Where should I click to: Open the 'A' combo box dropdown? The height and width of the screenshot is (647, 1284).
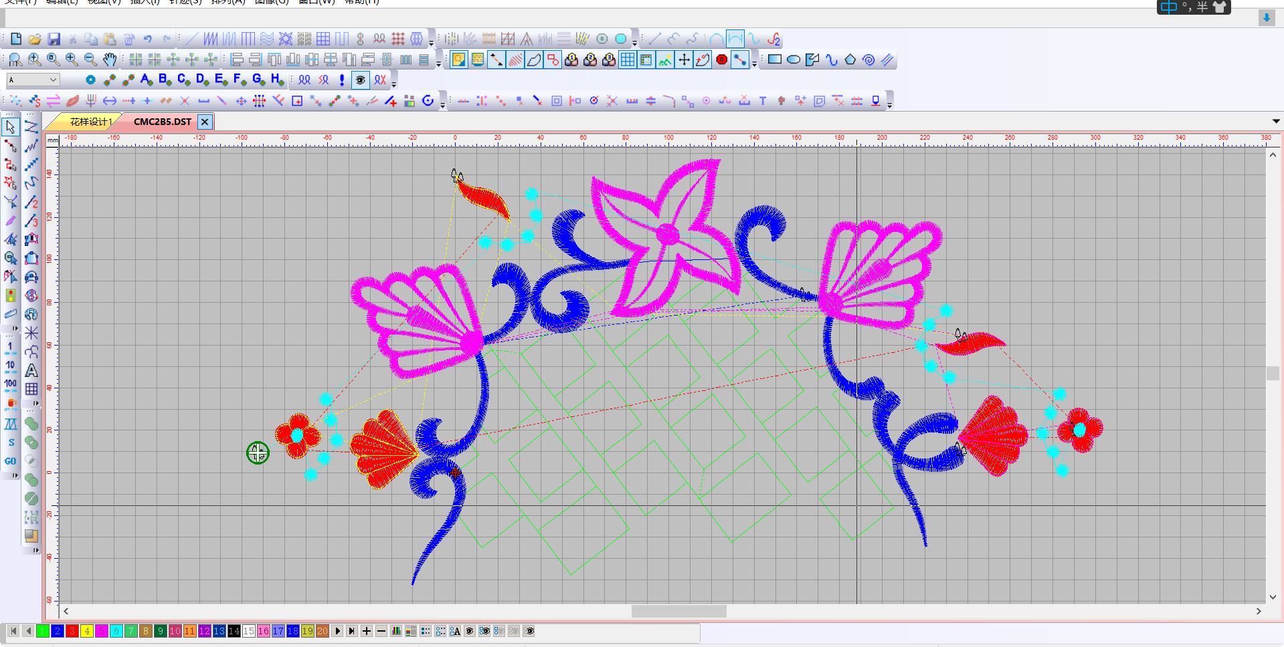(53, 80)
